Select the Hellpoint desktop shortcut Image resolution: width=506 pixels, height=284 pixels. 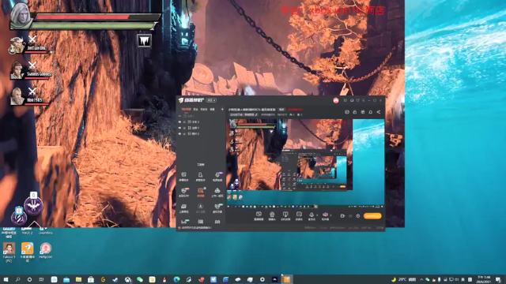[46, 251]
